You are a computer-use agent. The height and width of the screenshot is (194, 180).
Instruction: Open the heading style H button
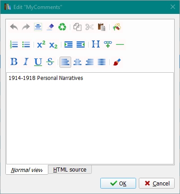click(x=96, y=44)
